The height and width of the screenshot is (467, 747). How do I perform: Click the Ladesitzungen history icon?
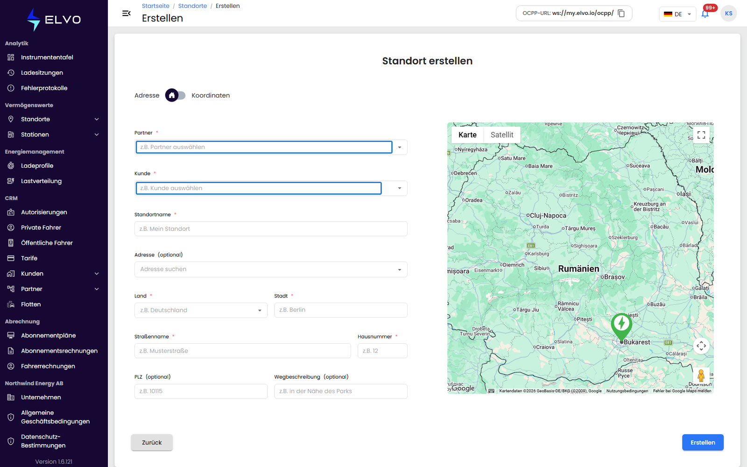tap(11, 73)
